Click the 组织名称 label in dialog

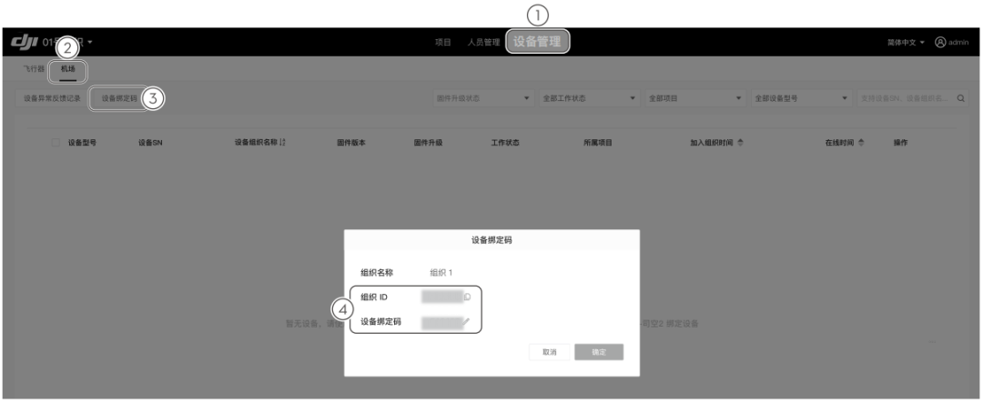click(376, 273)
